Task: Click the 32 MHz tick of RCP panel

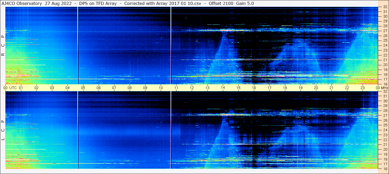Action: tap(385, 7)
